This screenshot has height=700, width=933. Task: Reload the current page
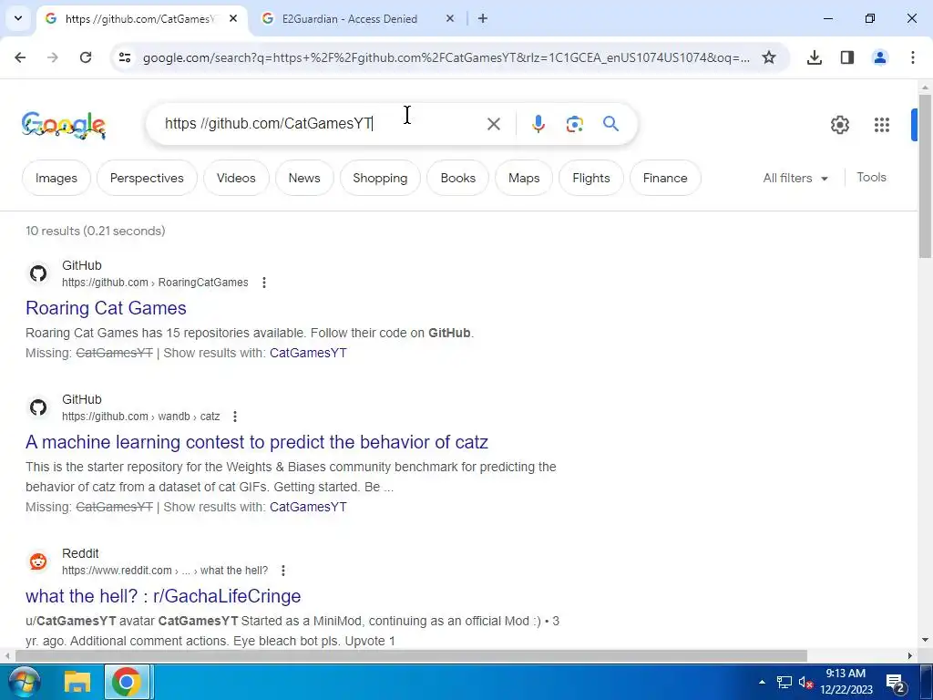pyautogui.click(x=86, y=57)
